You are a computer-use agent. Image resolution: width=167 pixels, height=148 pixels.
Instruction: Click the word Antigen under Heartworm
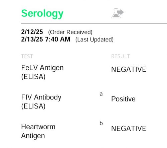pos(33,136)
